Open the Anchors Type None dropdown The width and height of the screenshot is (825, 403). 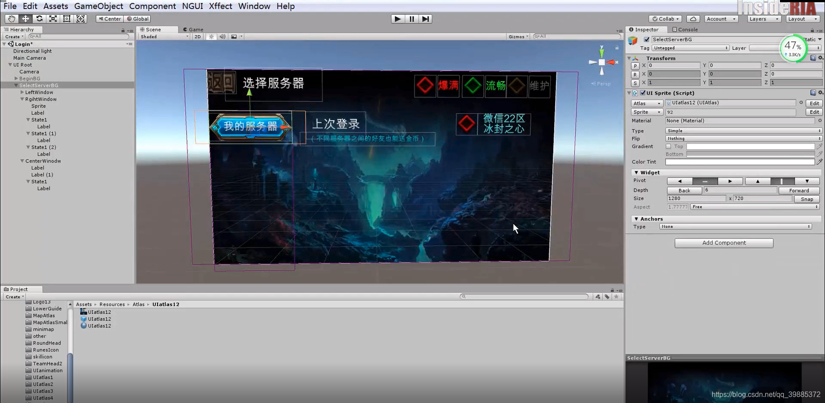tap(735, 226)
